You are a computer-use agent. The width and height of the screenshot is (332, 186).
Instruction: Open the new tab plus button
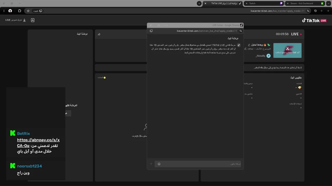click(x=199, y=3)
